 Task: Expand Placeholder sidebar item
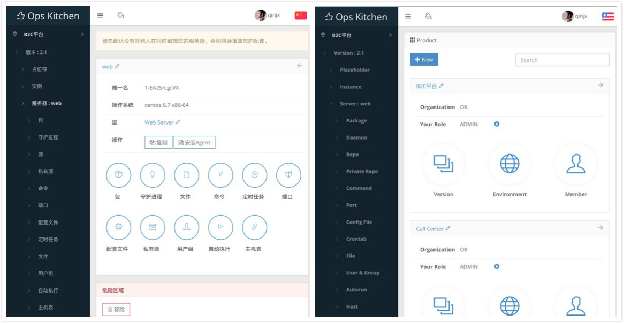click(331, 70)
